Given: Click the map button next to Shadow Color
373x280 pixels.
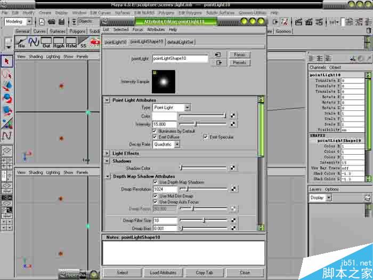Looking at the screenshot, I should pyautogui.click(x=233, y=168).
